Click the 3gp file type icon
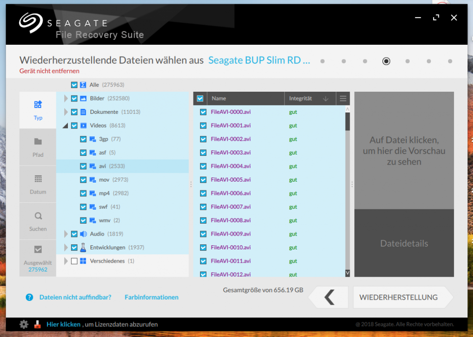The height and width of the screenshot is (337, 473). pyautogui.click(x=92, y=139)
